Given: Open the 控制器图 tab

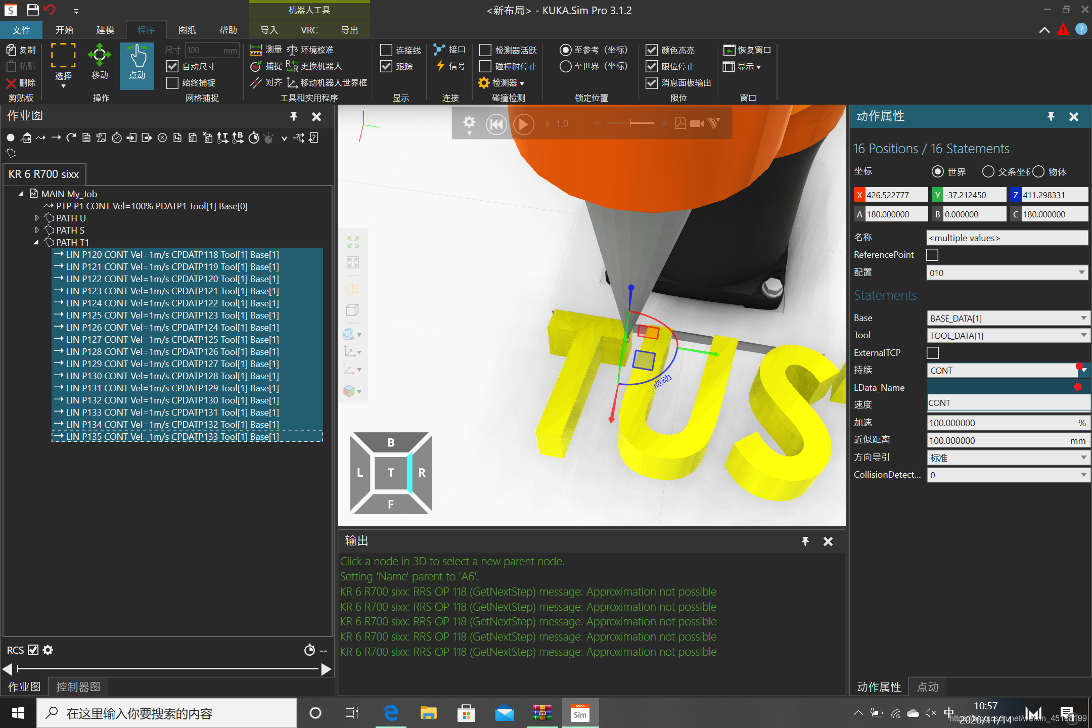Looking at the screenshot, I should pos(78,687).
